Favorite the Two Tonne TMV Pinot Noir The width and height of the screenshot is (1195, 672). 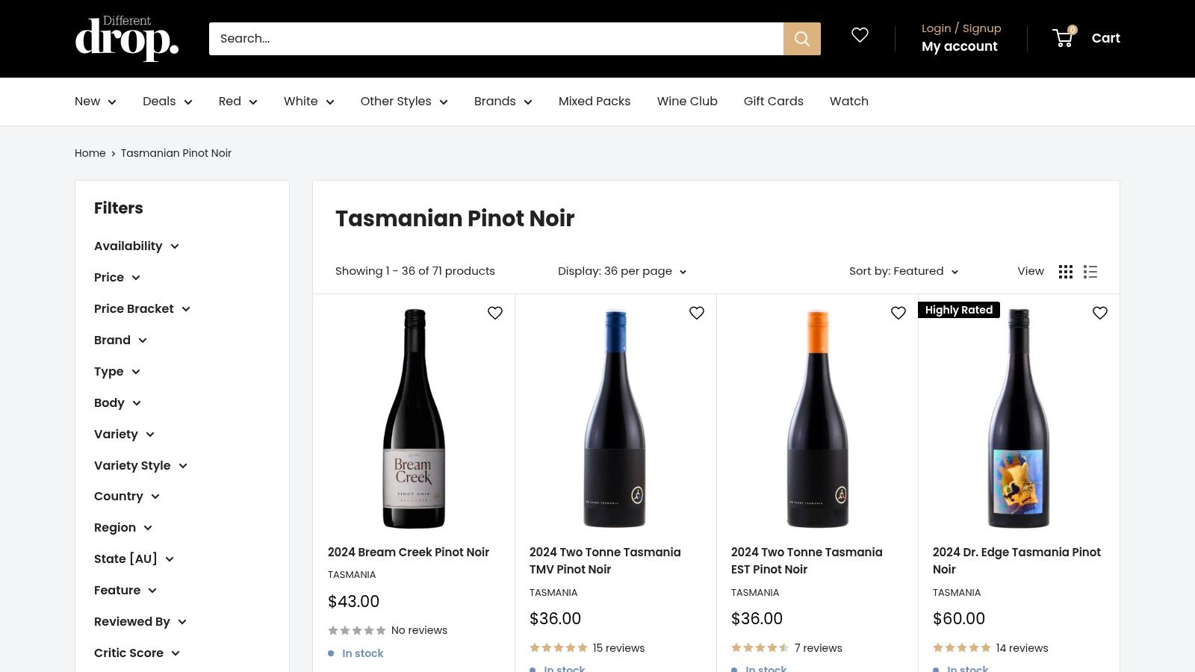pyautogui.click(x=697, y=313)
